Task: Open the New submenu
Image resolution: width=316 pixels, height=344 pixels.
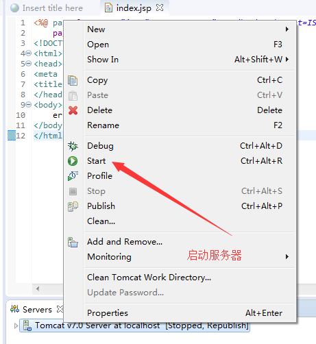Action: coord(189,29)
